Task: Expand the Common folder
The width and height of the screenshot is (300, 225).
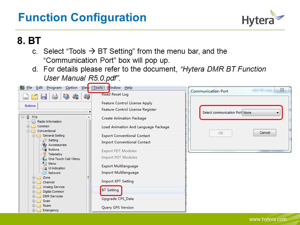Action: (28, 126)
